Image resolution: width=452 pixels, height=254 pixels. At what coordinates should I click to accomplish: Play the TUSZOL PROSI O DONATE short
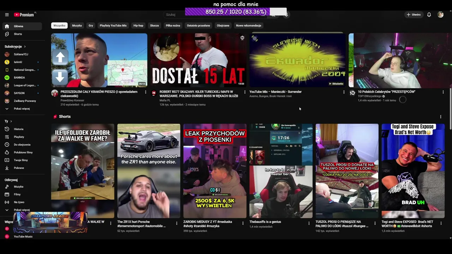[x=347, y=171]
